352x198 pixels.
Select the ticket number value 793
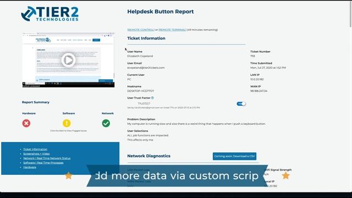[x=252, y=56]
